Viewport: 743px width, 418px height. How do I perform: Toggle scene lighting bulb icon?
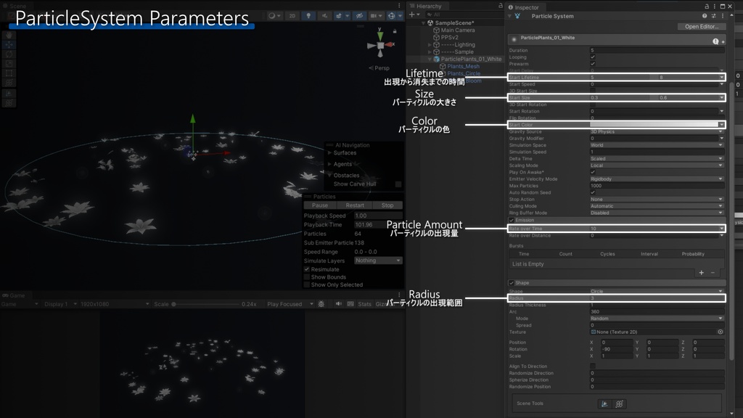[308, 16]
